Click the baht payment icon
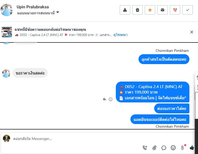198x154 pixels. [x=182, y=148]
